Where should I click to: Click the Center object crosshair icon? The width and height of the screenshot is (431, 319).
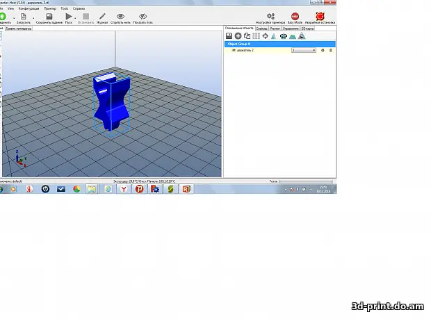[265, 35]
